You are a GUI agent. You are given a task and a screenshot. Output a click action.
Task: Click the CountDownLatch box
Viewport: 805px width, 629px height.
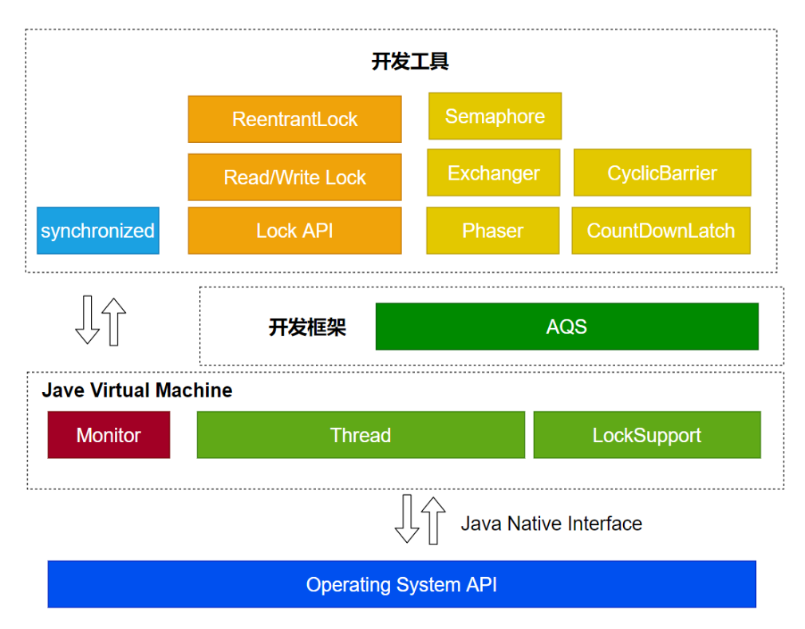pyautogui.click(x=661, y=231)
